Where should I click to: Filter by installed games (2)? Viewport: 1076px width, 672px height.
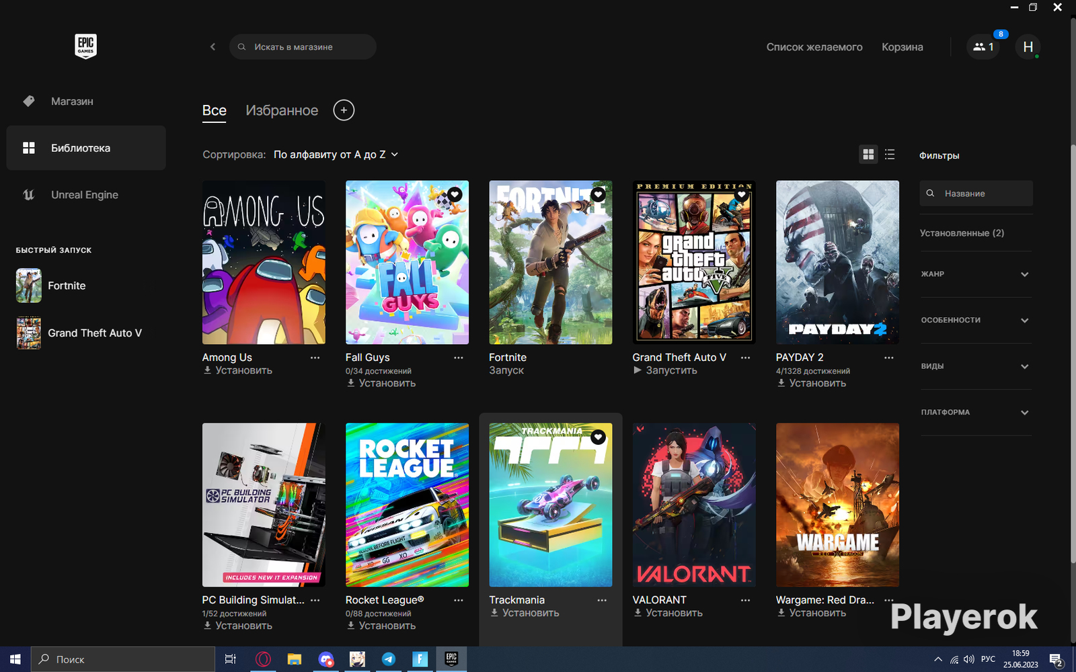(x=962, y=233)
